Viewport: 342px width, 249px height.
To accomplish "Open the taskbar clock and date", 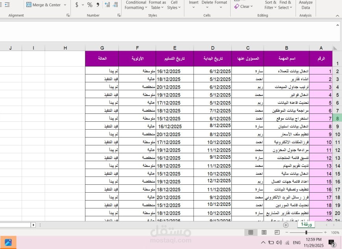I will point(313,242).
